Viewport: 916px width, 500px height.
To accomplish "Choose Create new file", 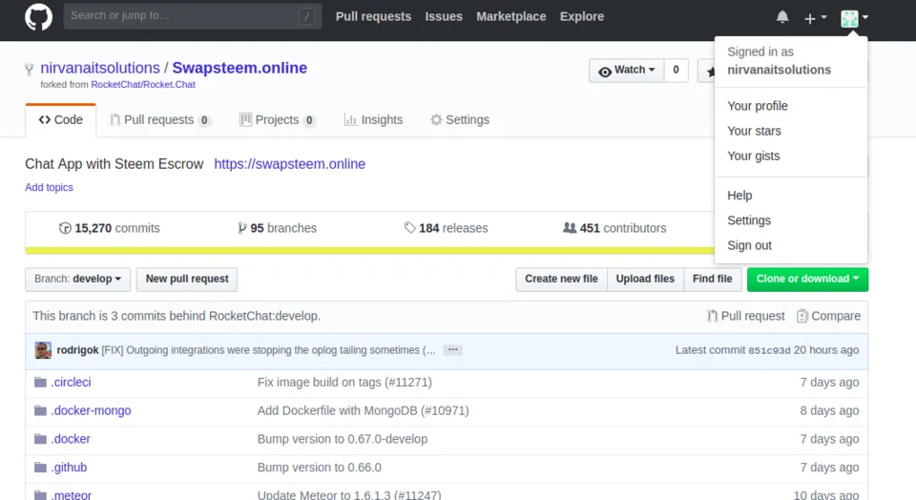I will click(561, 280).
